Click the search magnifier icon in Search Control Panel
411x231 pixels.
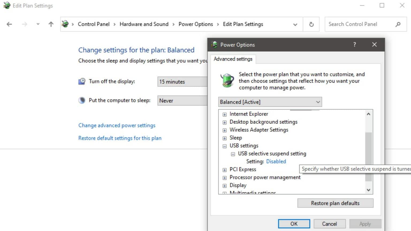(x=398, y=24)
